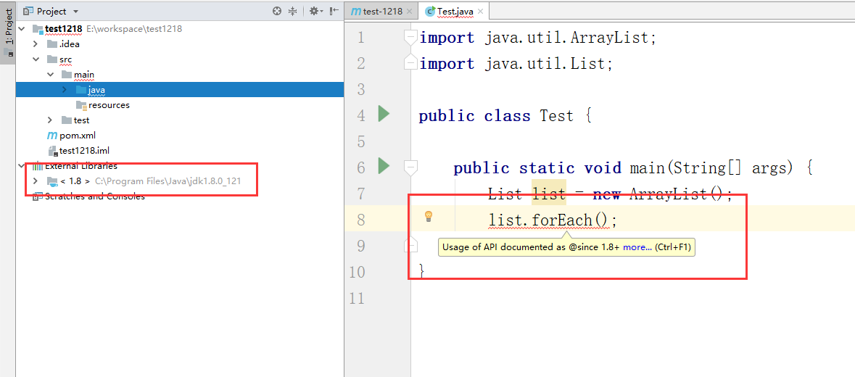Click the intention lightbulb on line 8
This screenshot has width=855, height=377.
(x=429, y=216)
